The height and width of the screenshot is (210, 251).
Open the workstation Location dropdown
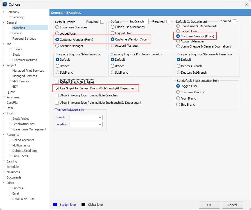point(86,124)
